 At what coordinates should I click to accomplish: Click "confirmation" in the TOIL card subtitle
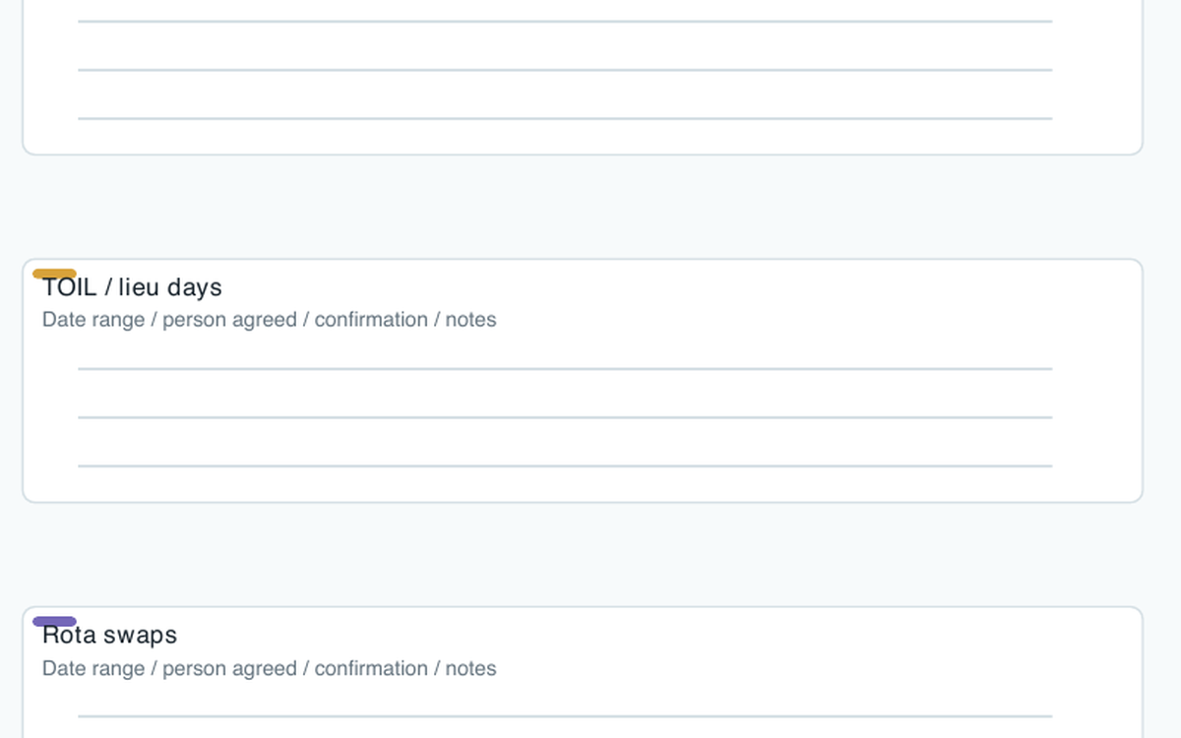[371, 320]
